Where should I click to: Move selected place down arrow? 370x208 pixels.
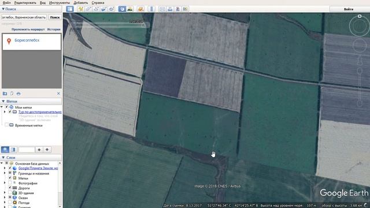pyautogui.click(x=47, y=150)
